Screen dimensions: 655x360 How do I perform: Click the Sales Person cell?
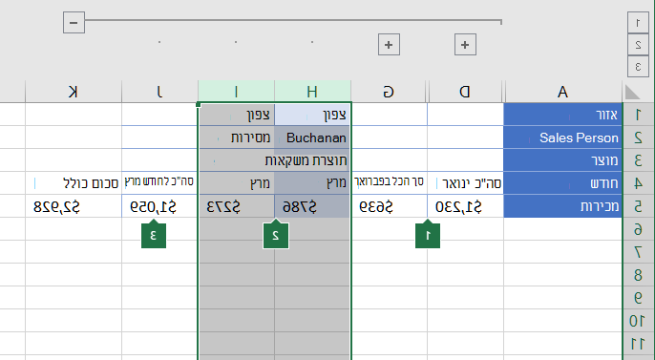coord(563,138)
